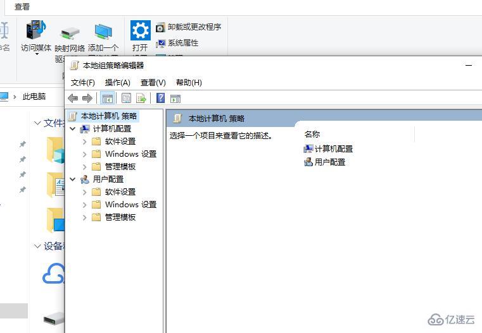Image resolution: width=482 pixels, height=333 pixels.
Task: Click 软件设置 label under 用户配置
Action: pyautogui.click(x=120, y=192)
